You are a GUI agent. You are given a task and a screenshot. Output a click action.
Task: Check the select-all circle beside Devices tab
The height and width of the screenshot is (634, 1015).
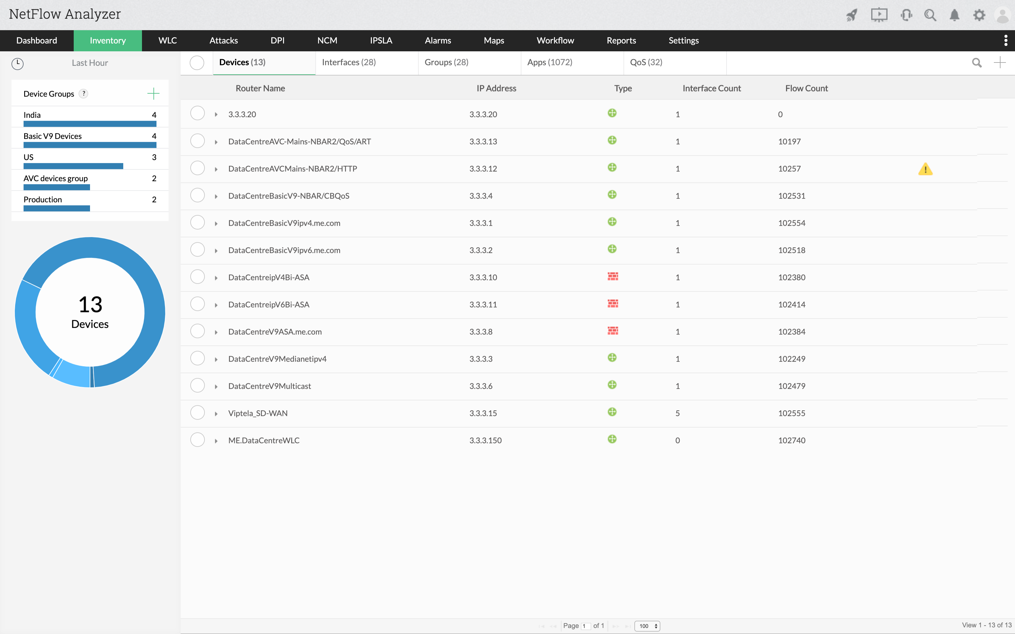coord(197,62)
